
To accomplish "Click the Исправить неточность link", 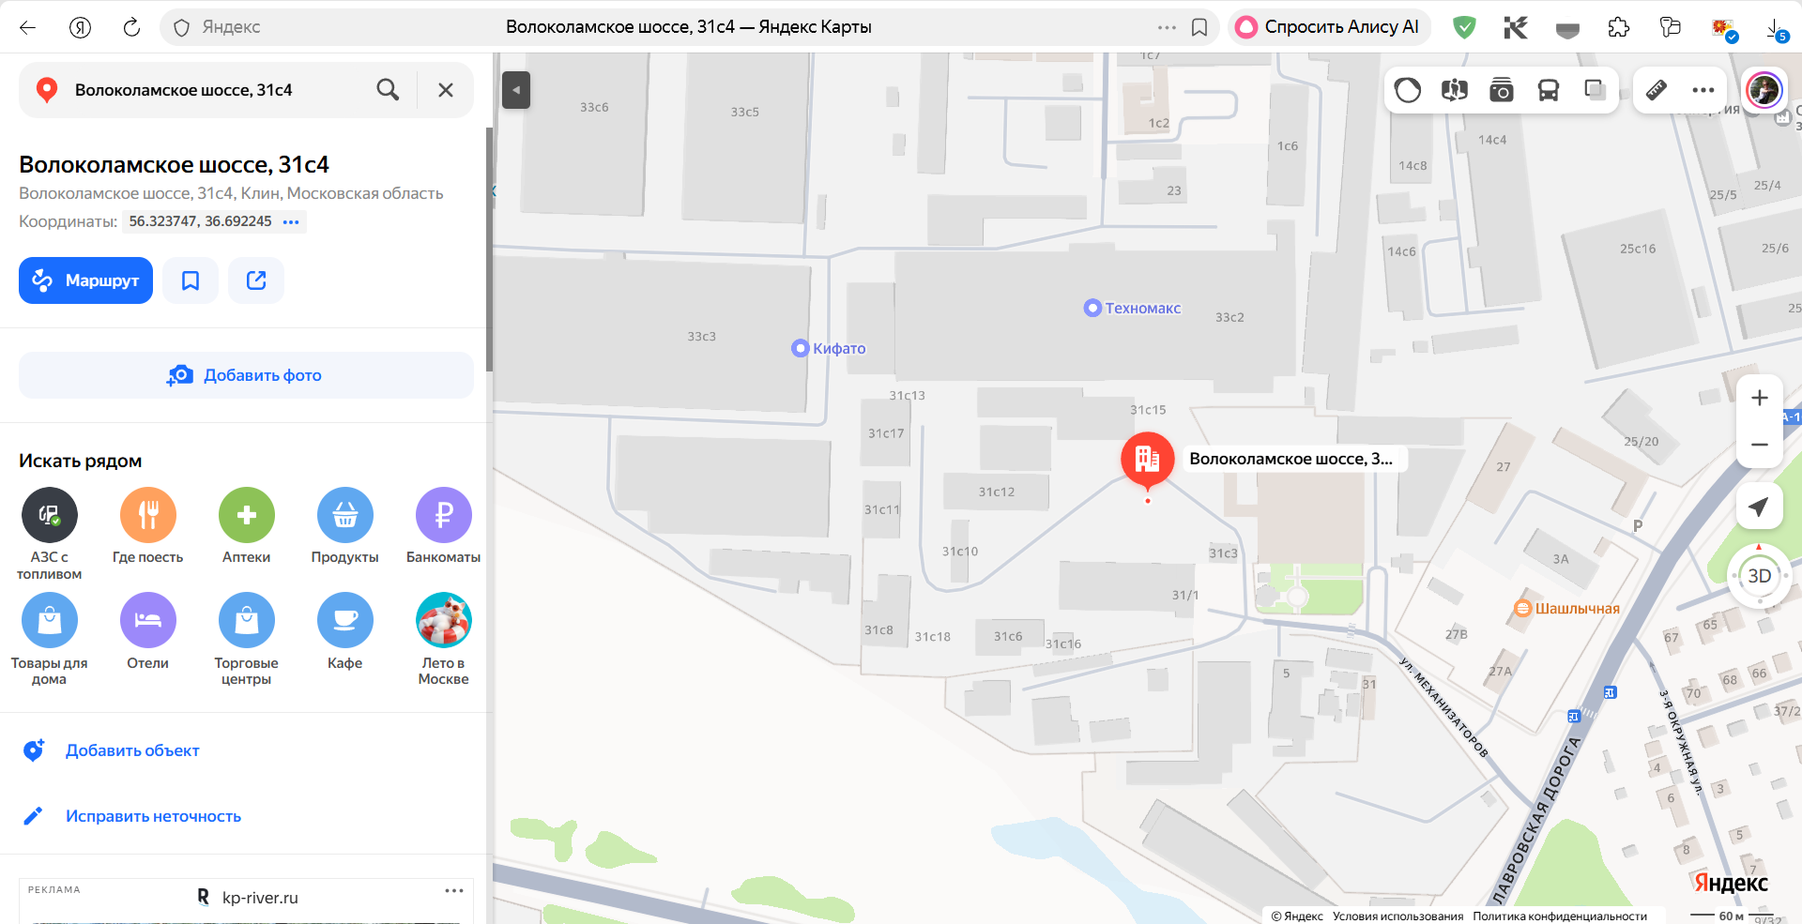I will [153, 816].
